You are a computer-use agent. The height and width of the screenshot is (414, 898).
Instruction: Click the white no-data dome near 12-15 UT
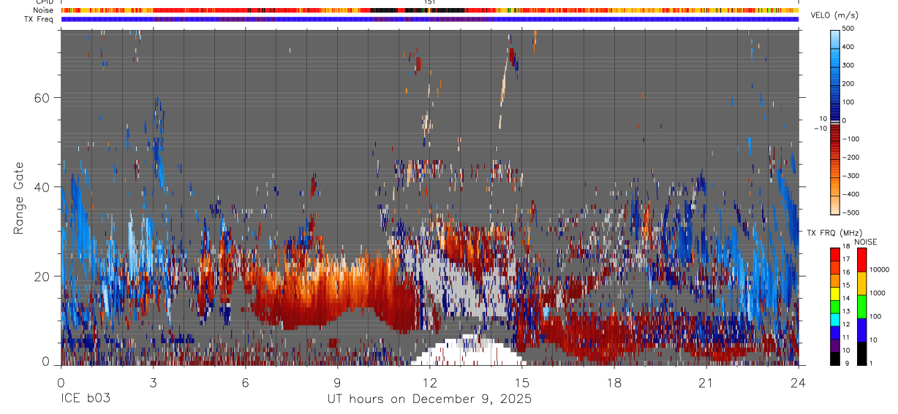[468, 352]
